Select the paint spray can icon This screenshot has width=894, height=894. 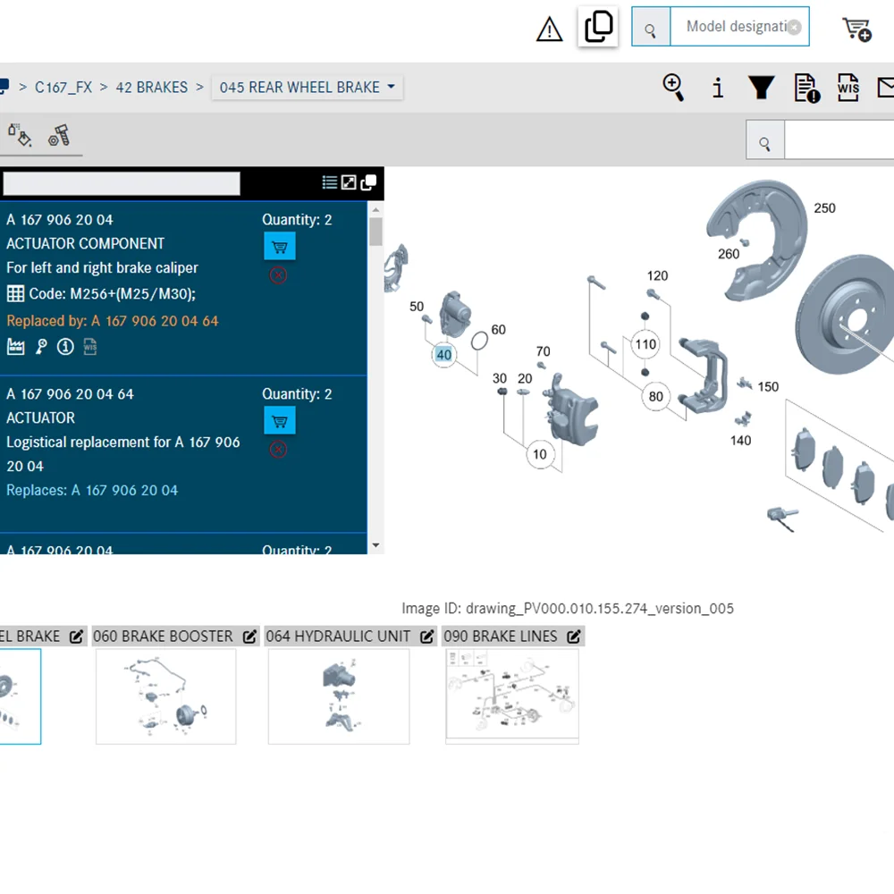click(20, 135)
